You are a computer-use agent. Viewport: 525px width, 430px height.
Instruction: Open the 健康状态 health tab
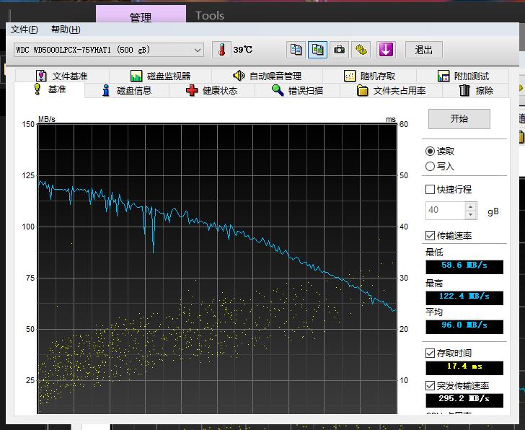click(211, 91)
